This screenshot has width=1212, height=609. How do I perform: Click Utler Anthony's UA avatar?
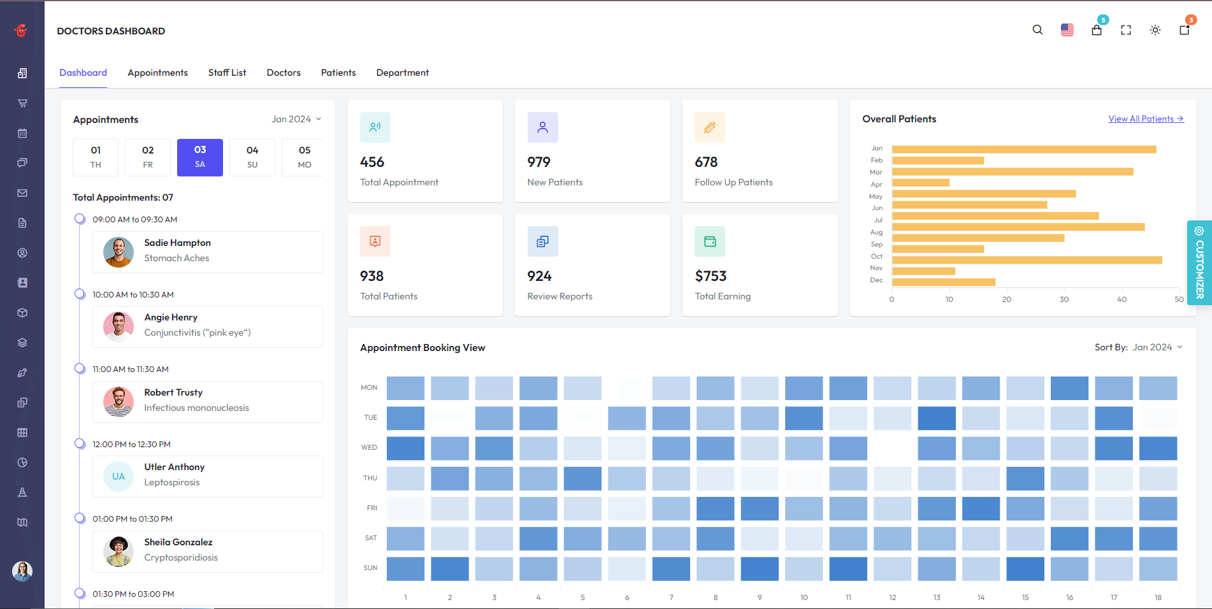coord(119,476)
